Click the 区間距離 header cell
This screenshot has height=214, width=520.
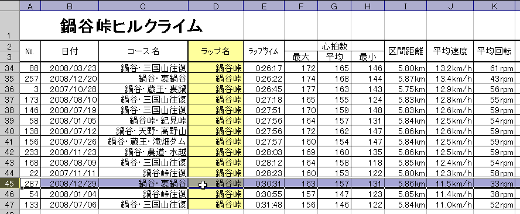406,51
